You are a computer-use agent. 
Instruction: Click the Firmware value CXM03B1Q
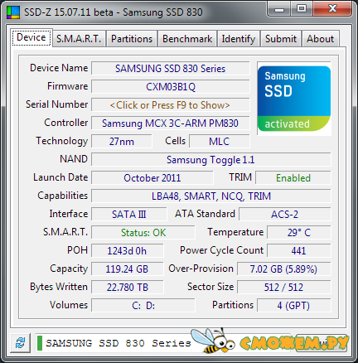171,87
